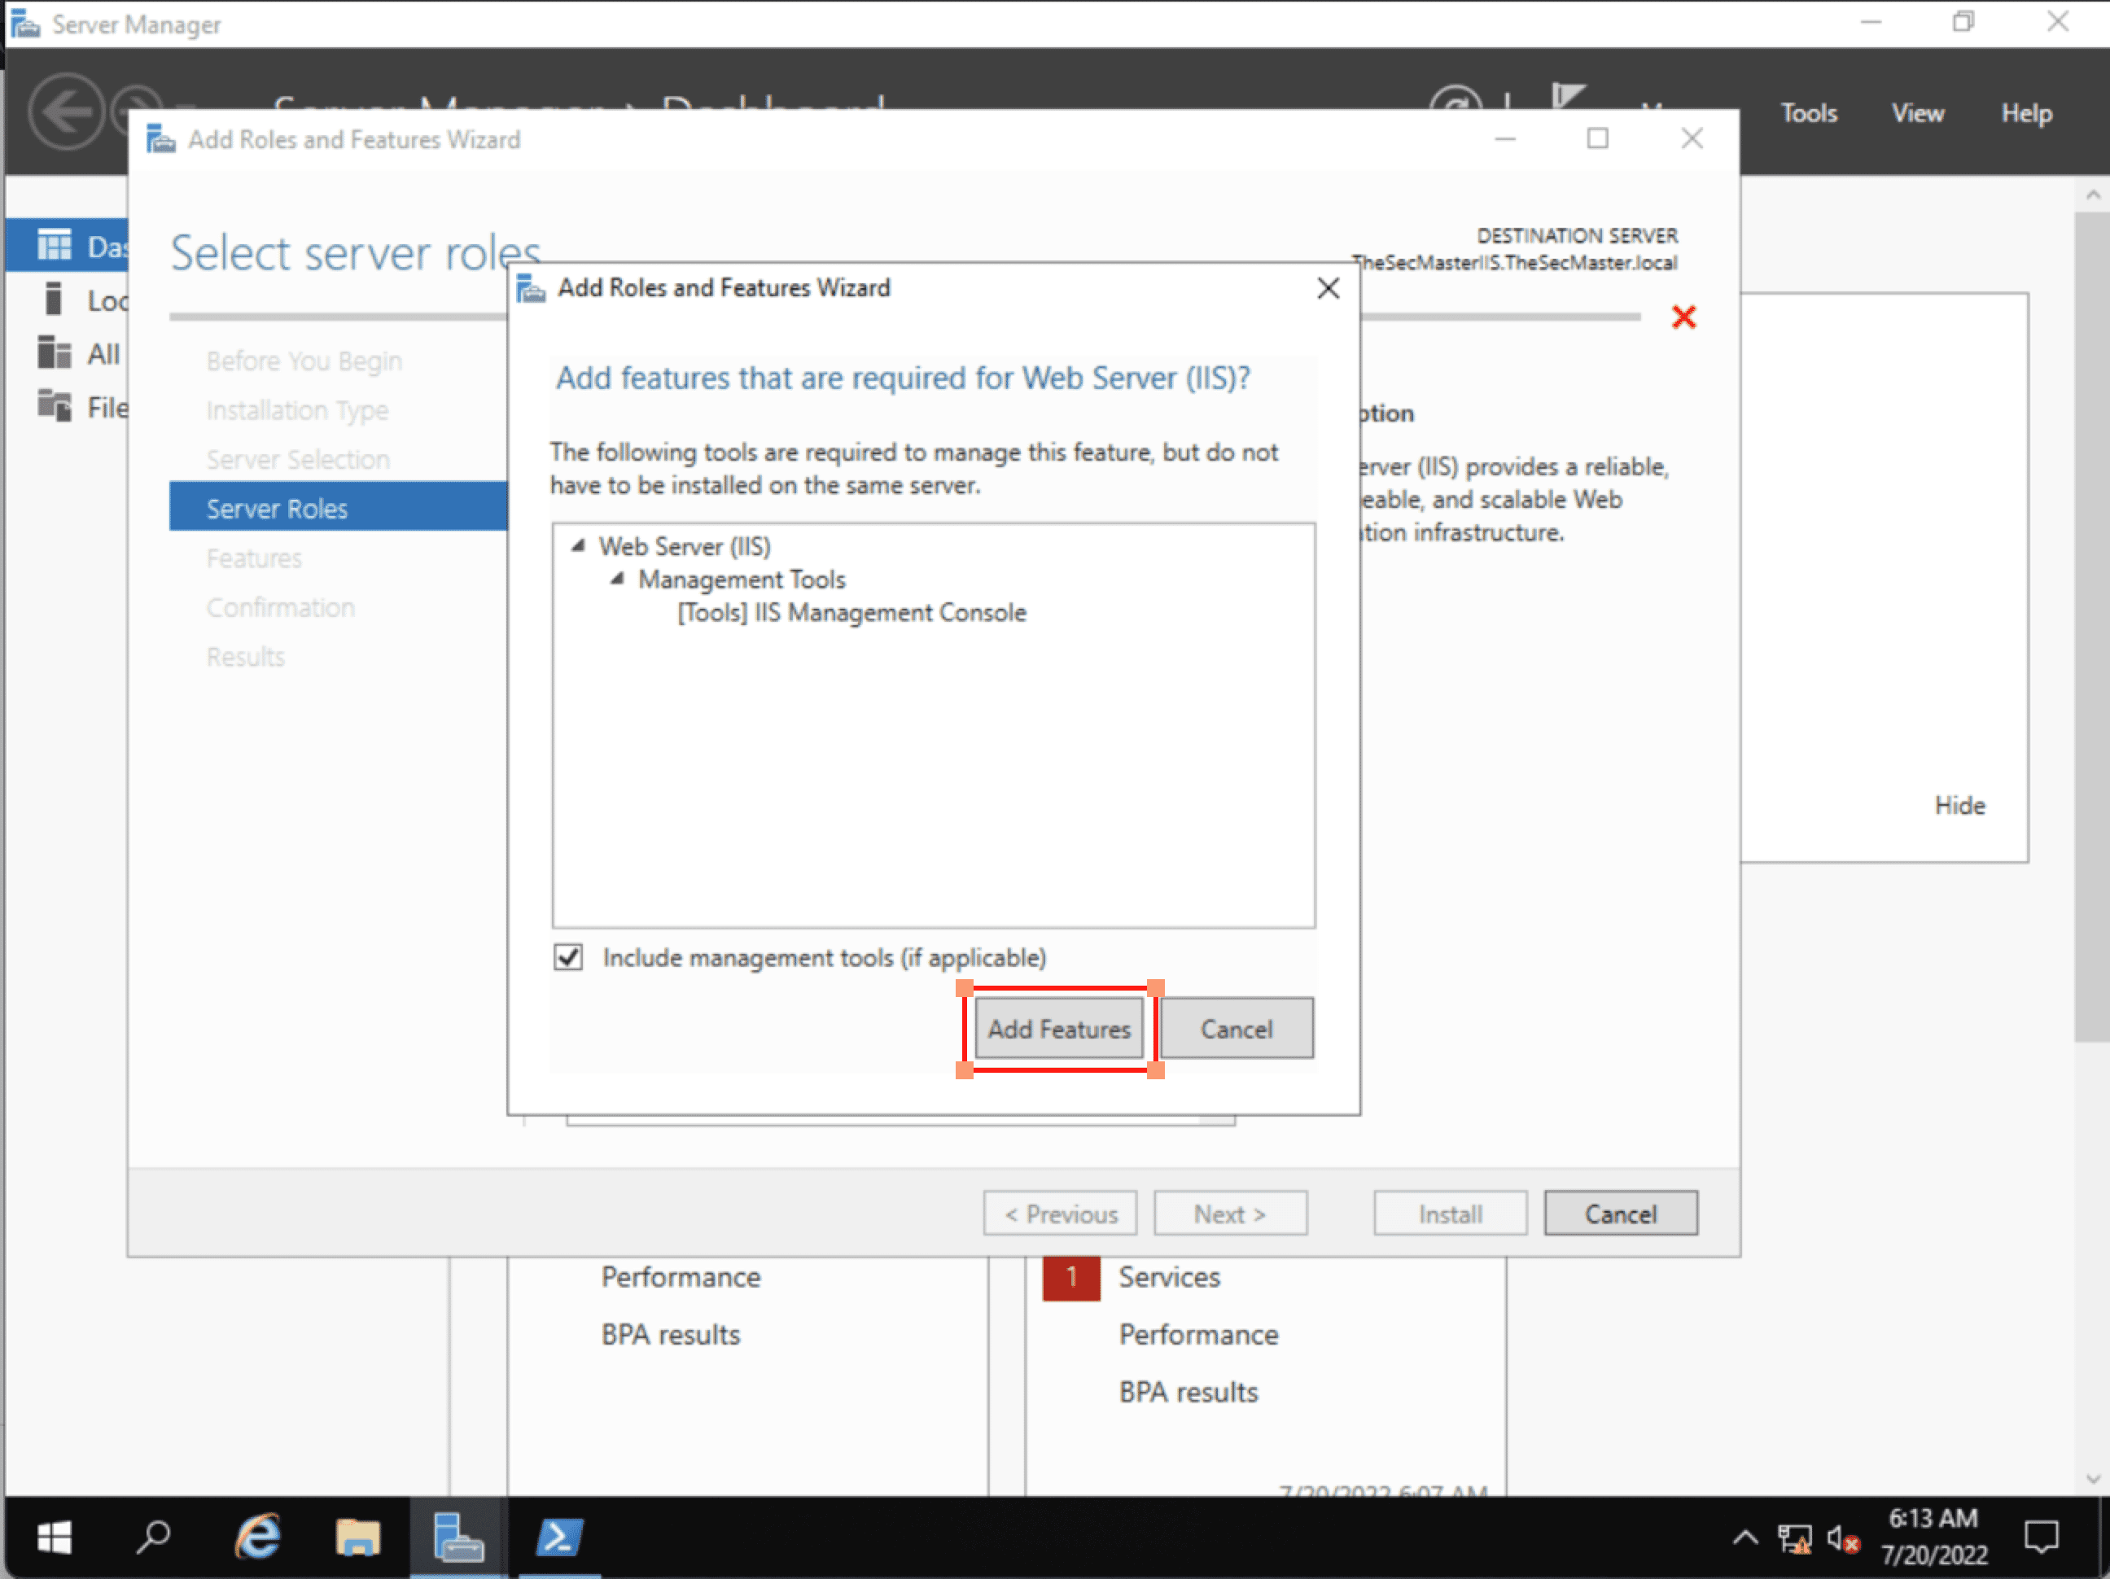Click the taskbar search icon
This screenshot has width=2110, height=1579.
(x=152, y=1537)
